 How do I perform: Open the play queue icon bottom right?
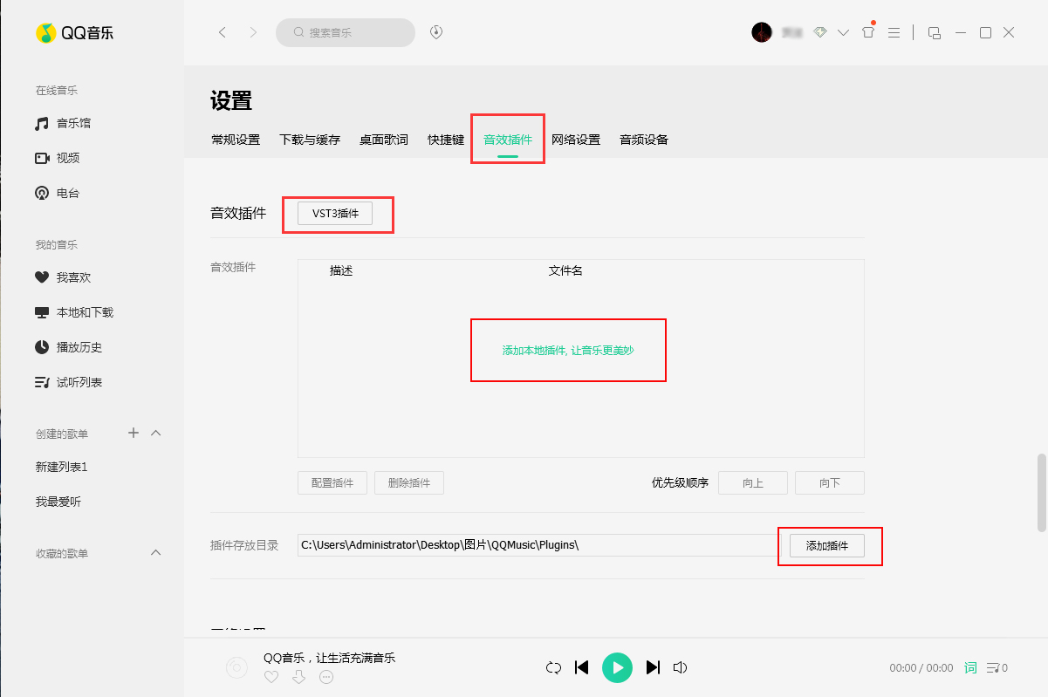[995, 667]
